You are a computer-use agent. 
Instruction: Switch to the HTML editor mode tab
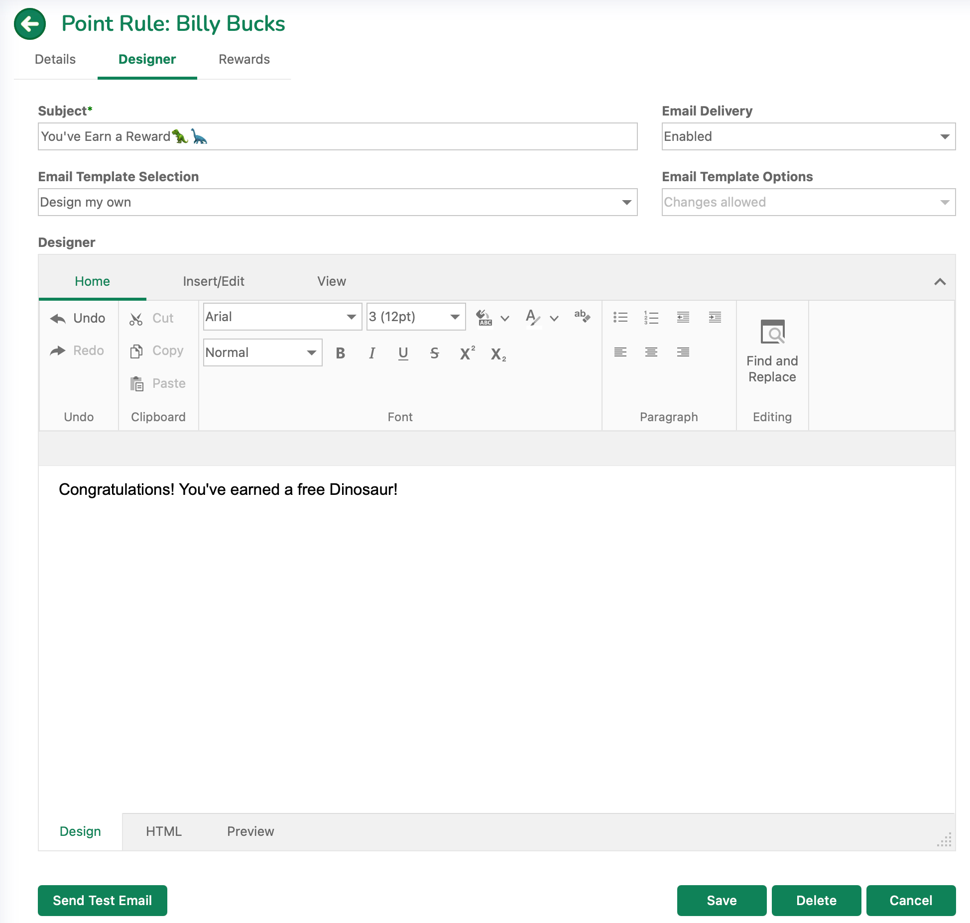pos(164,831)
